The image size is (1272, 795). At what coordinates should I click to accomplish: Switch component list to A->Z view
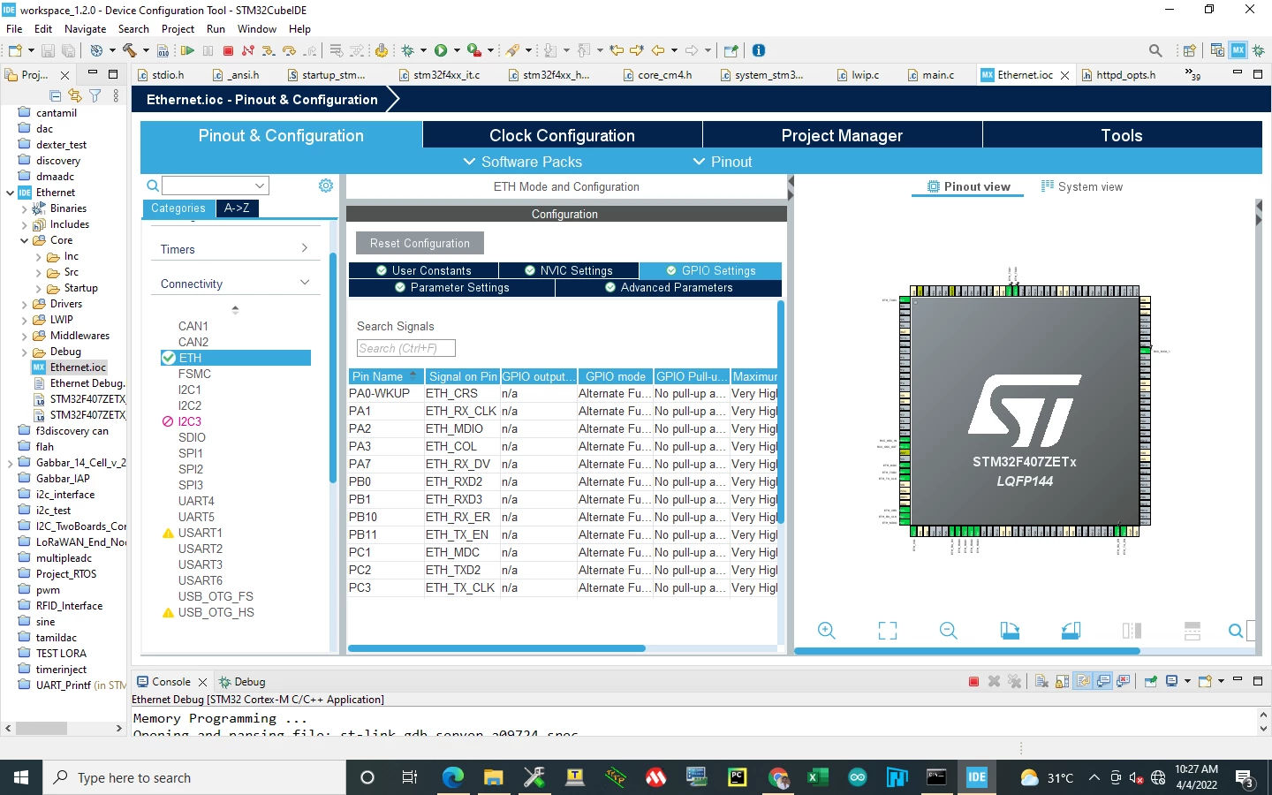pos(237,208)
